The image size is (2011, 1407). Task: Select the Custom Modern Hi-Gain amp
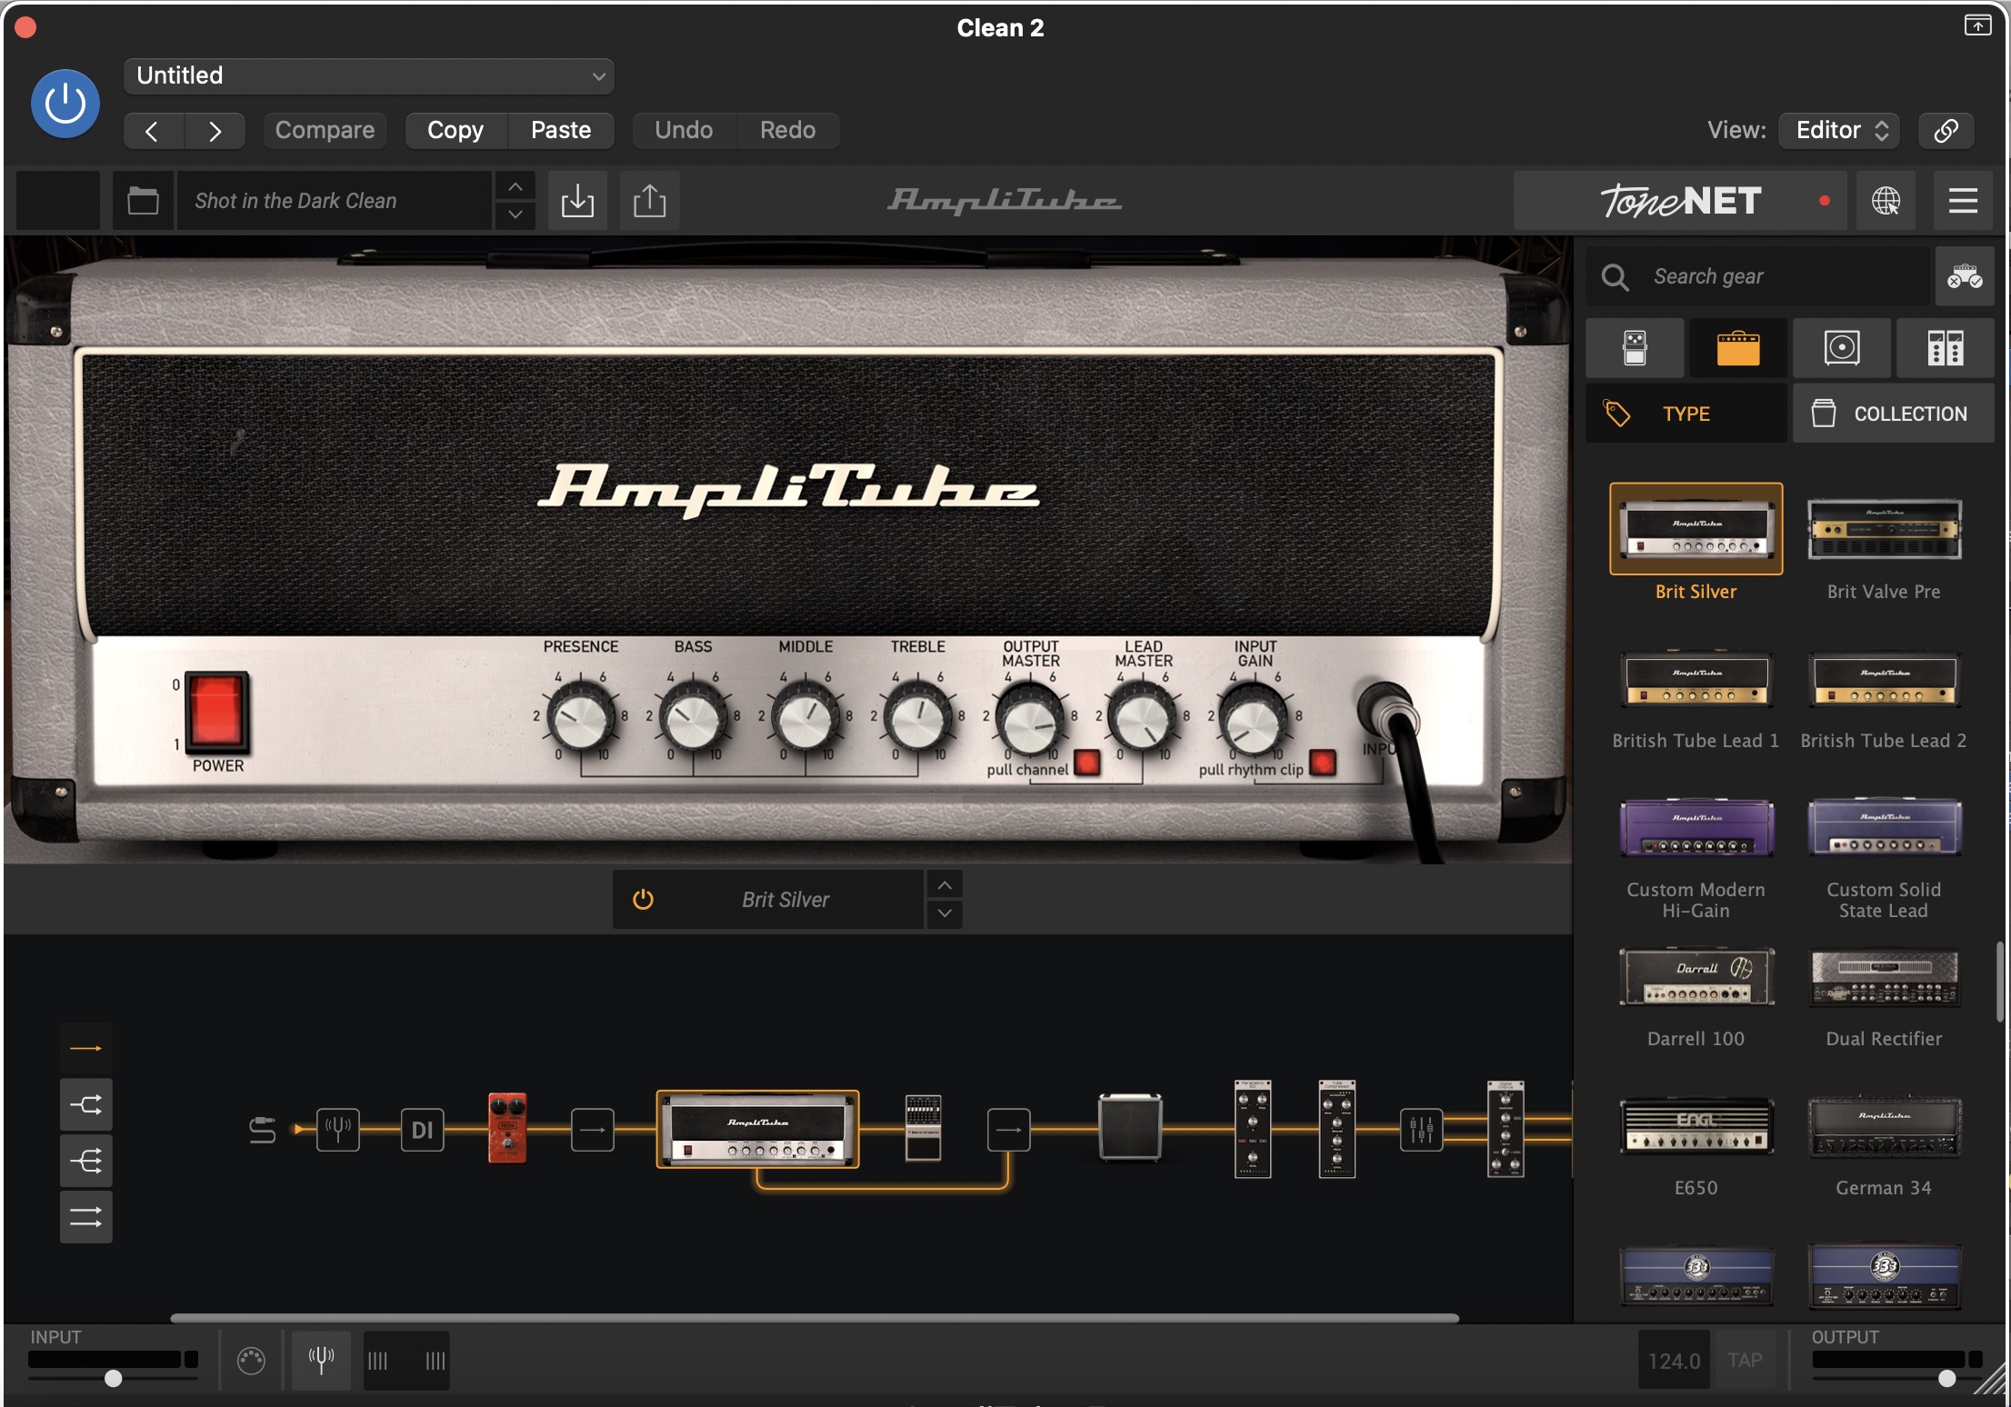click(1696, 828)
